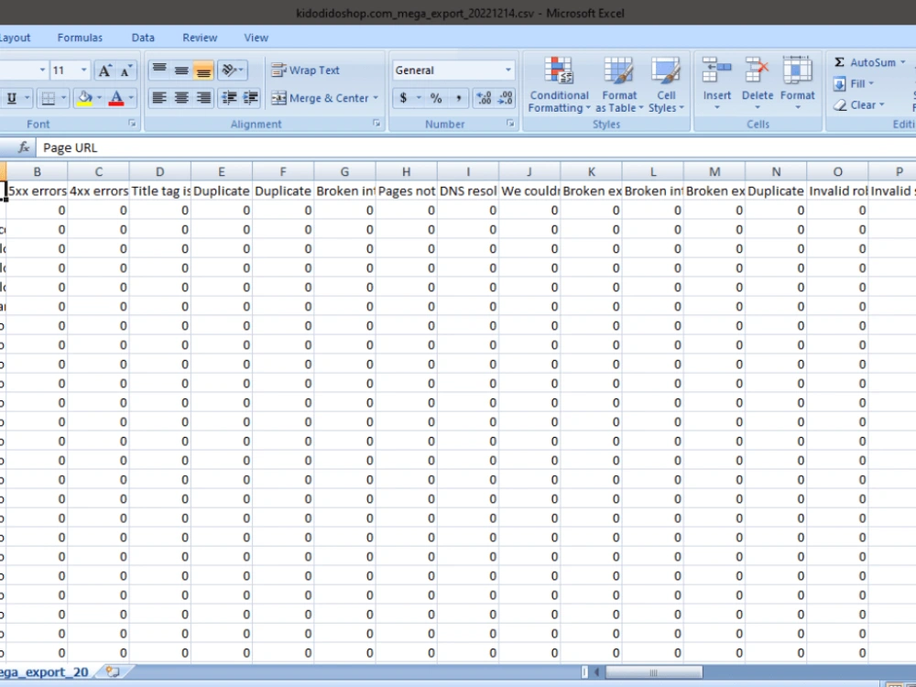Click the horizontal scrollbar thumb
The width and height of the screenshot is (916, 687).
(x=653, y=672)
